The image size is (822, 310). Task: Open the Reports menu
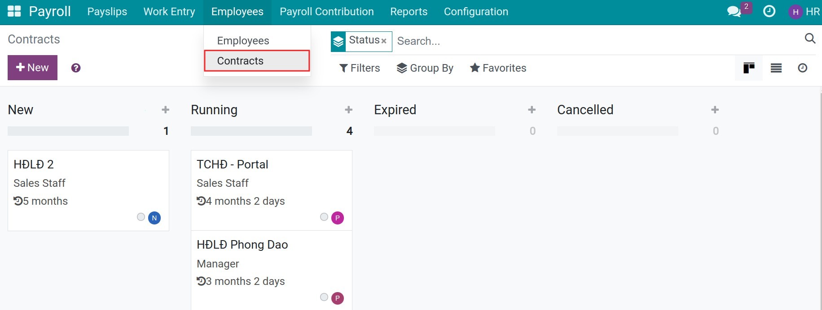(409, 12)
